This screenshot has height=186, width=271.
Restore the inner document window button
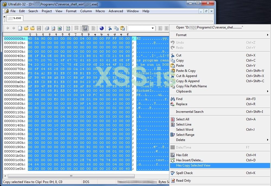pos(206,11)
